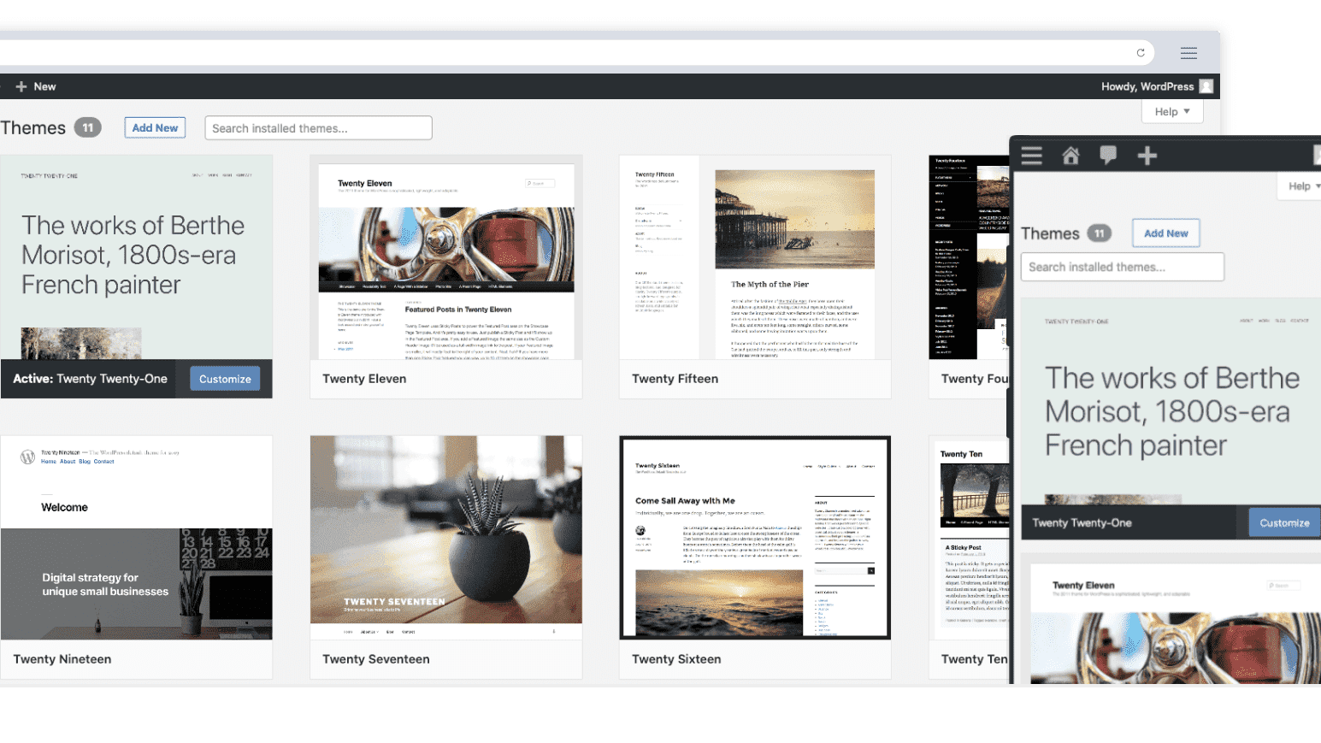Click the plus icon in mobile toolbar
The width and height of the screenshot is (1321, 743).
click(x=1147, y=155)
